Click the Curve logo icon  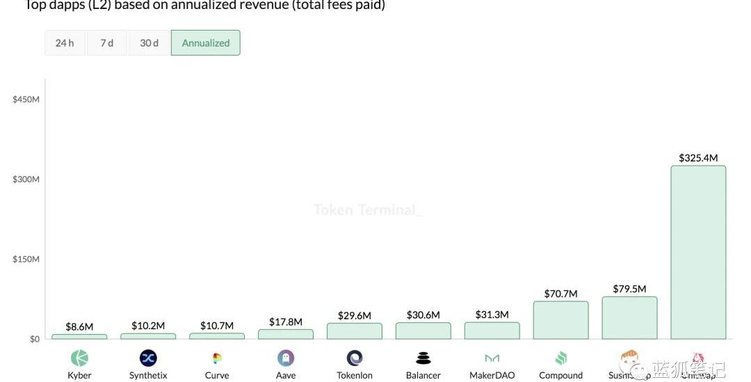(217, 358)
